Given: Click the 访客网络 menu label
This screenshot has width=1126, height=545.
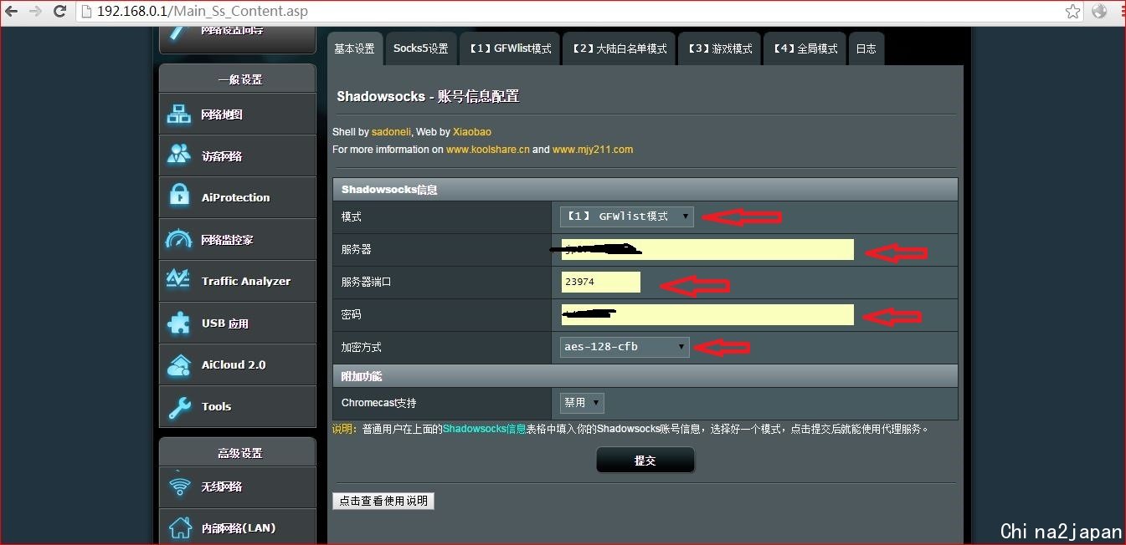Looking at the screenshot, I should 222,156.
